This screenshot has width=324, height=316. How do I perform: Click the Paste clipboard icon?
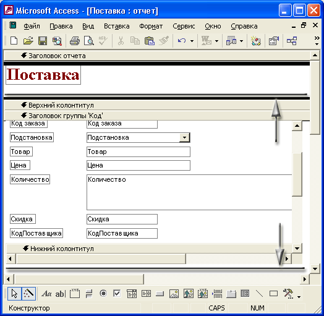pos(150,41)
